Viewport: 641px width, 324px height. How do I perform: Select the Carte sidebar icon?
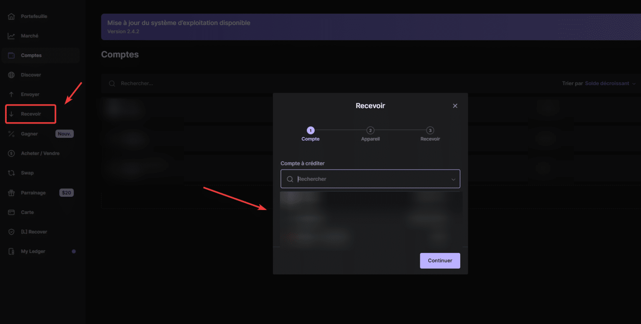(12, 212)
